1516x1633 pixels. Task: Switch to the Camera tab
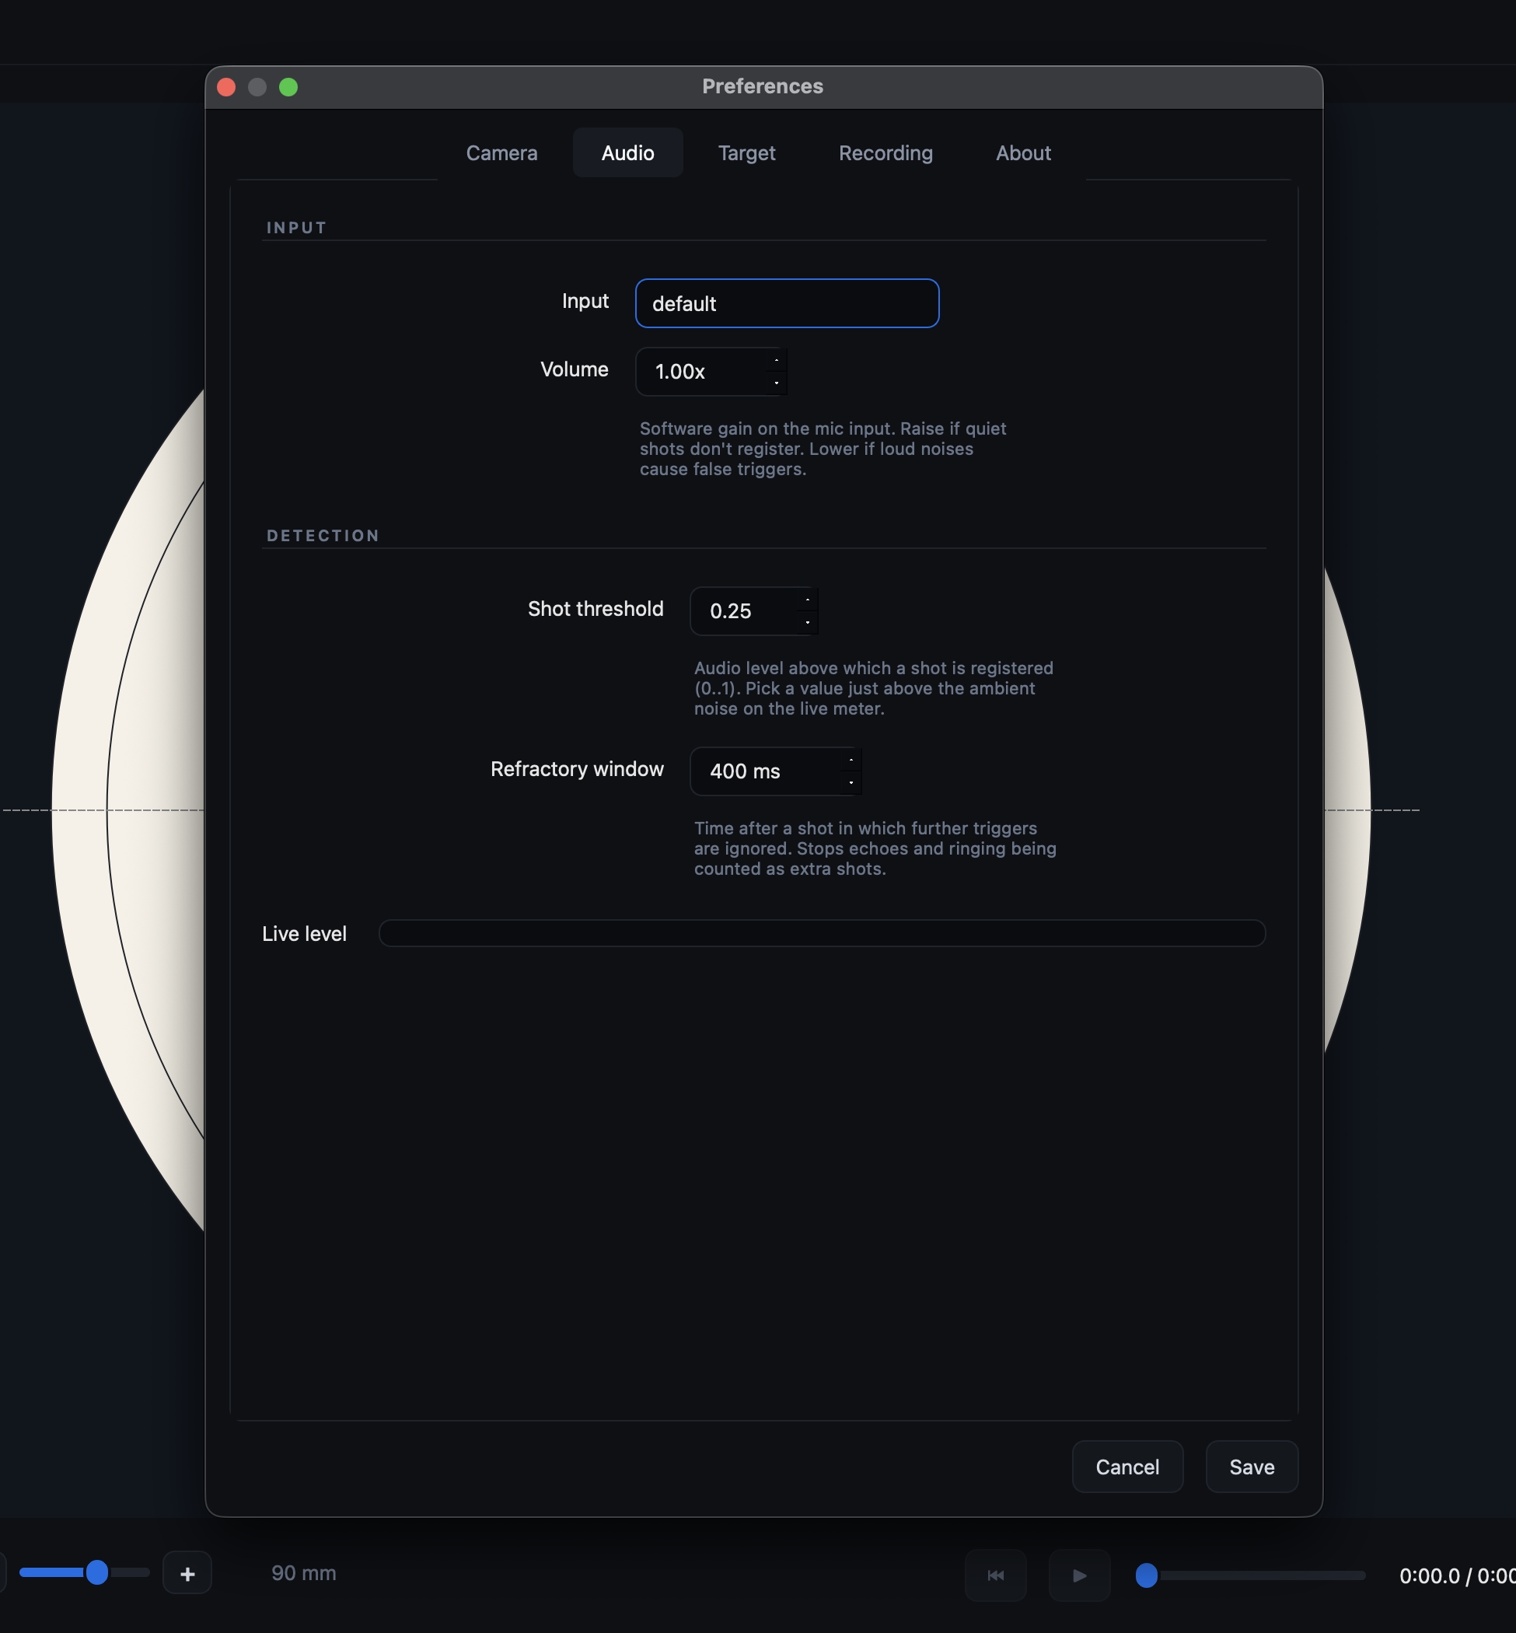click(501, 152)
